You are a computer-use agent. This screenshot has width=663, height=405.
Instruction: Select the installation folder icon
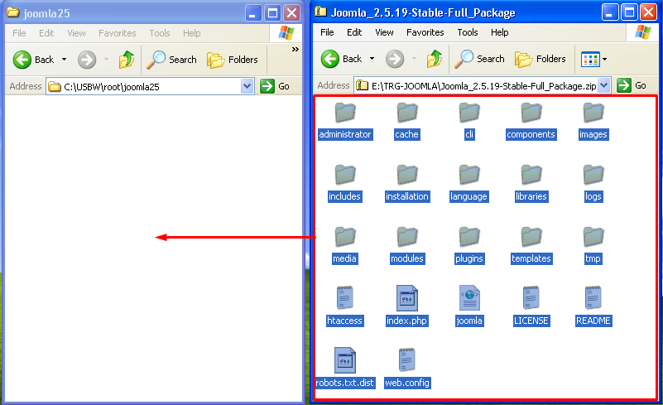[407, 175]
